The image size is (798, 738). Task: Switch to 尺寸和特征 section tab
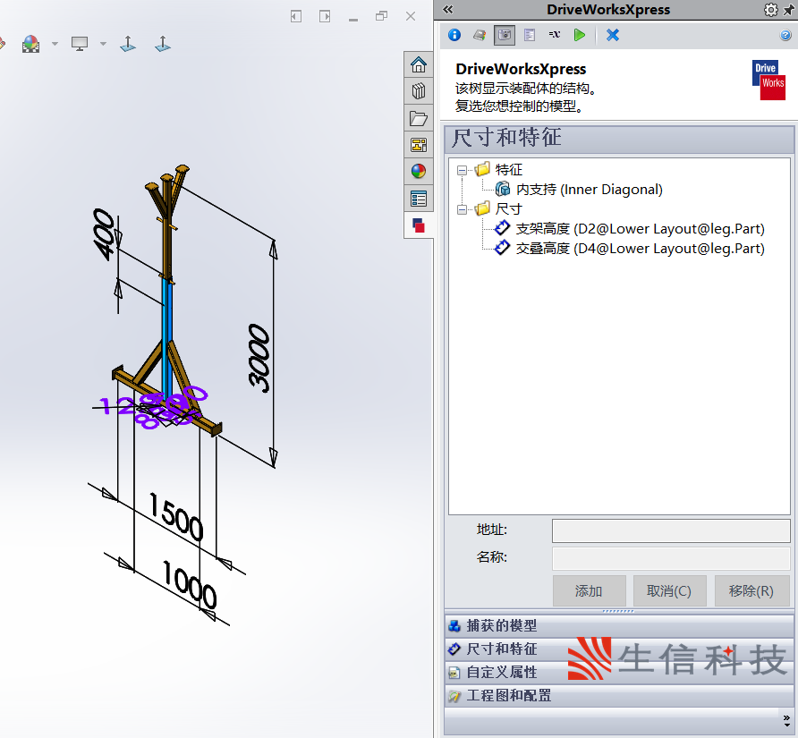[x=619, y=649]
